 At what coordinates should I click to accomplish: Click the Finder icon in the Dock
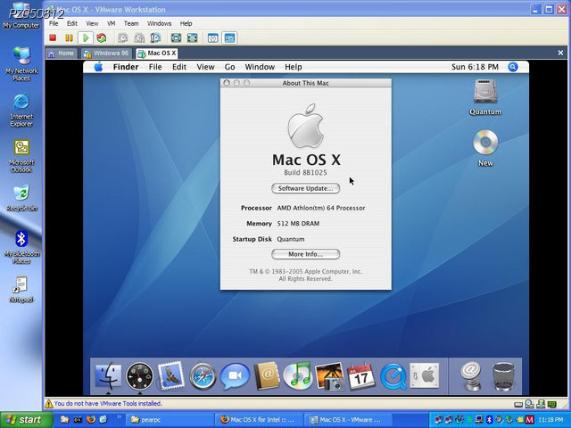click(108, 375)
